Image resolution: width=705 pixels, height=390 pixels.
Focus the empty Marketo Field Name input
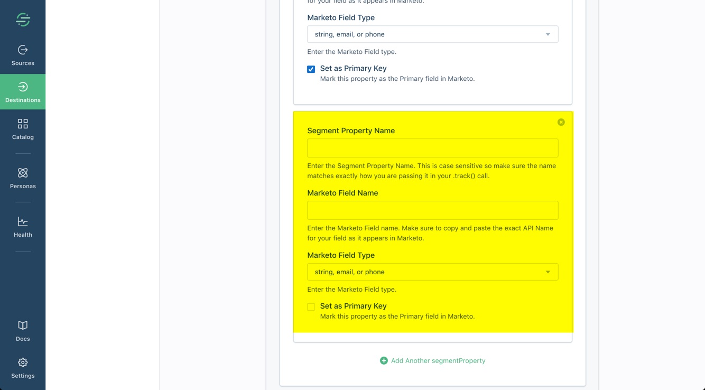point(432,210)
